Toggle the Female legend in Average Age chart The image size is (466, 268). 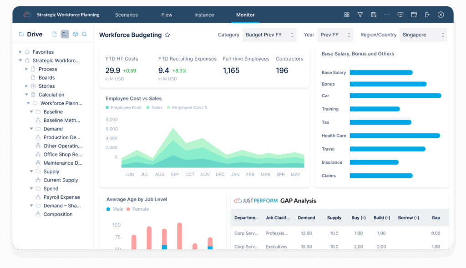click(140, 209)
